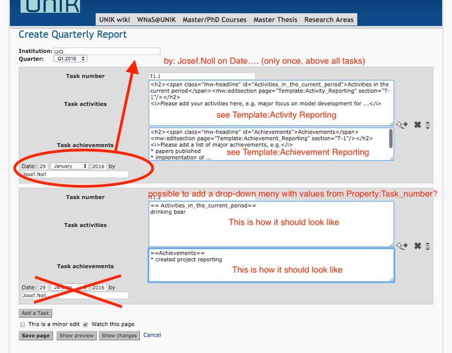452x353 pixels.
Task: Click the Task number field with T1.1
Action: pyautogui.click(x=202, y=76)
